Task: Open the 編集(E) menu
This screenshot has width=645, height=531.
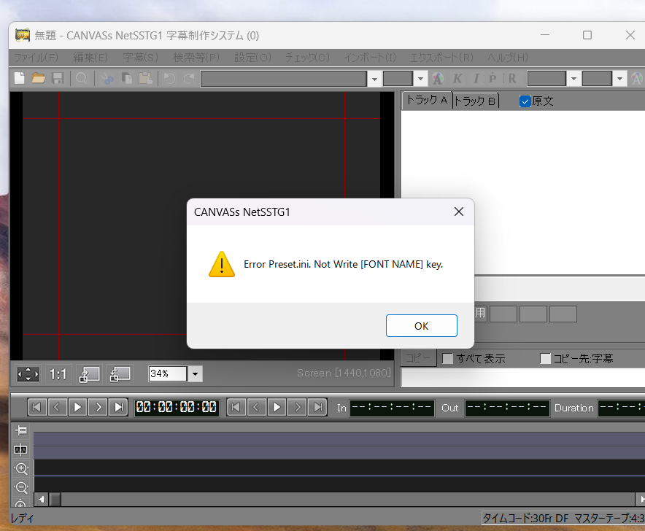Action: coord(90,57)
